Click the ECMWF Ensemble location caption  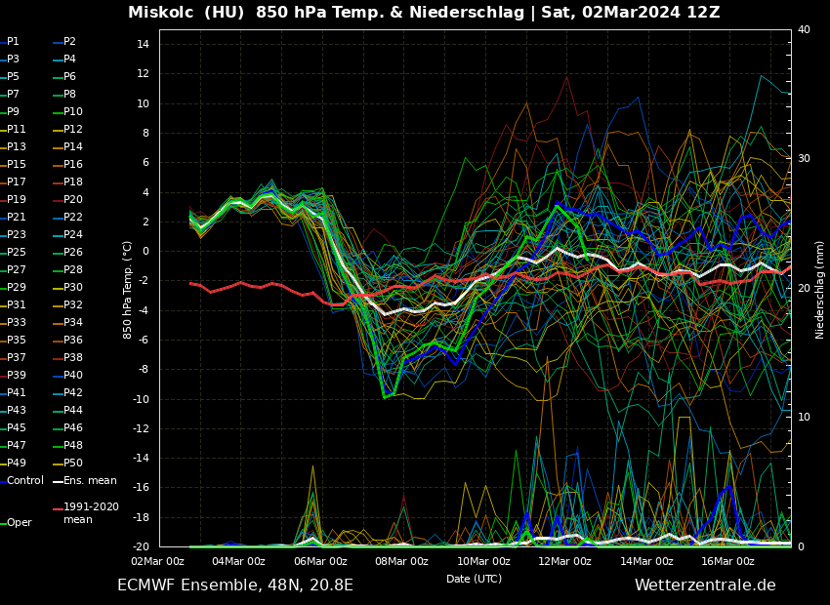235,585
